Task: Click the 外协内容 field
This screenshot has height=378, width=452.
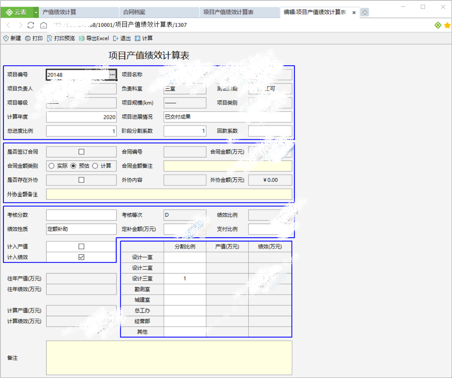Action: tap(185, 180)
